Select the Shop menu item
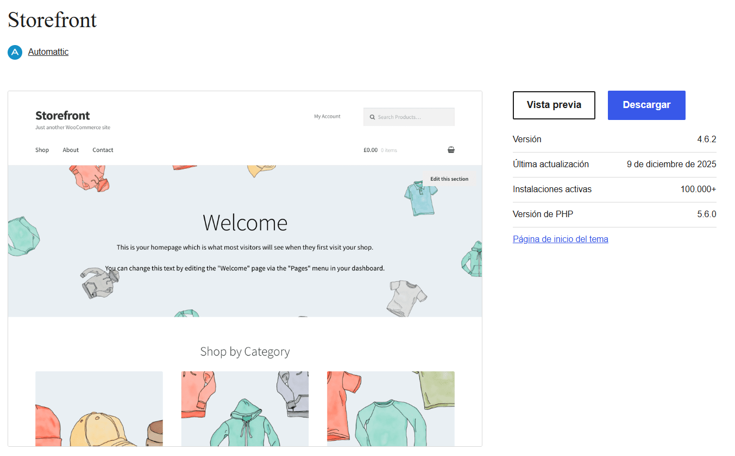 [x=42, y=150]
